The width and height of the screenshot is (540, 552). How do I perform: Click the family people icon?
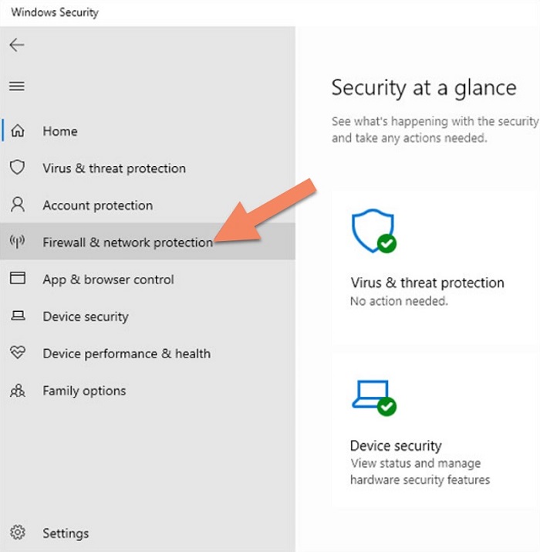click(17, 391)
